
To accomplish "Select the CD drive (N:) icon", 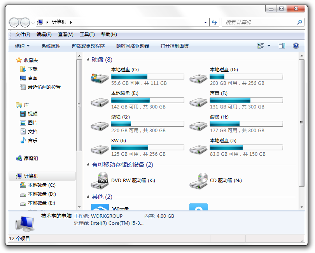I will click(x=198, y=181).
